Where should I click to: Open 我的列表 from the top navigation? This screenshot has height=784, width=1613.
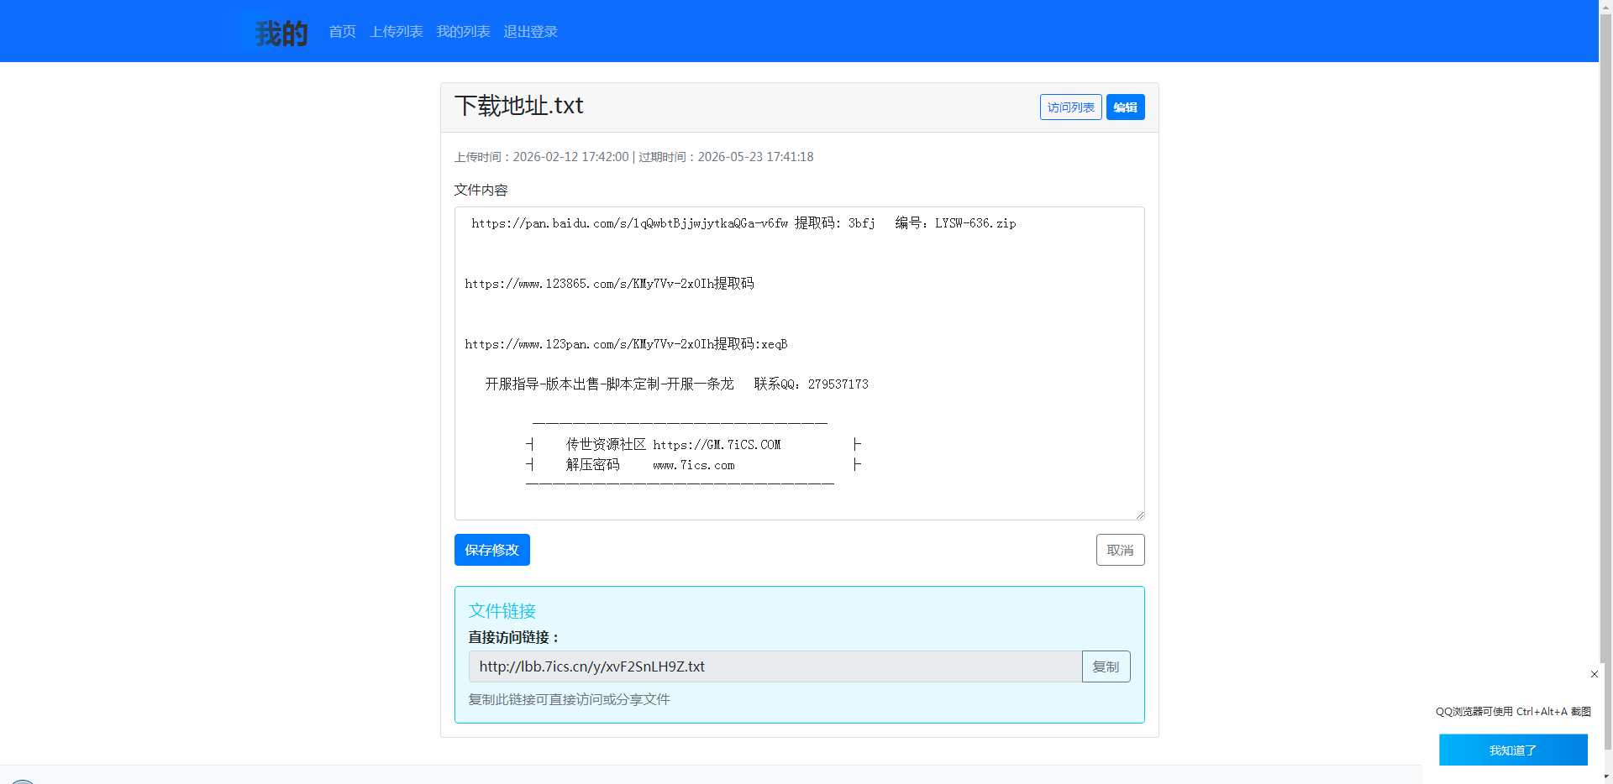pyautogui.click(x=463, y=32)
